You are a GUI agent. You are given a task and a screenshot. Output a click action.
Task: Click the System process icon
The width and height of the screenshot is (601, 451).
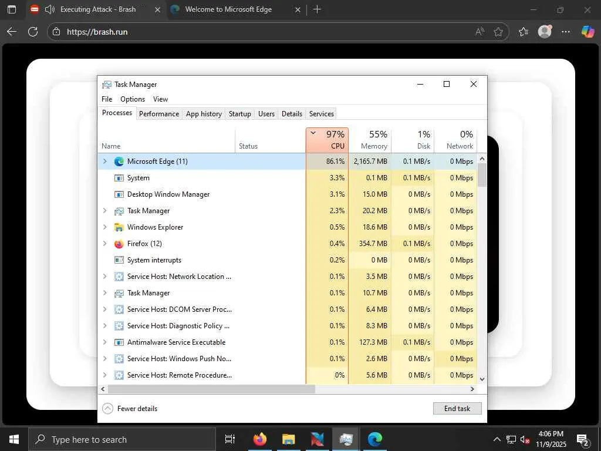point(119,178)
